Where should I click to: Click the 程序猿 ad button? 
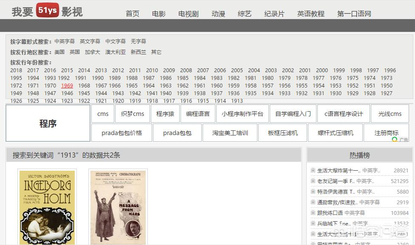click(165, 114)
